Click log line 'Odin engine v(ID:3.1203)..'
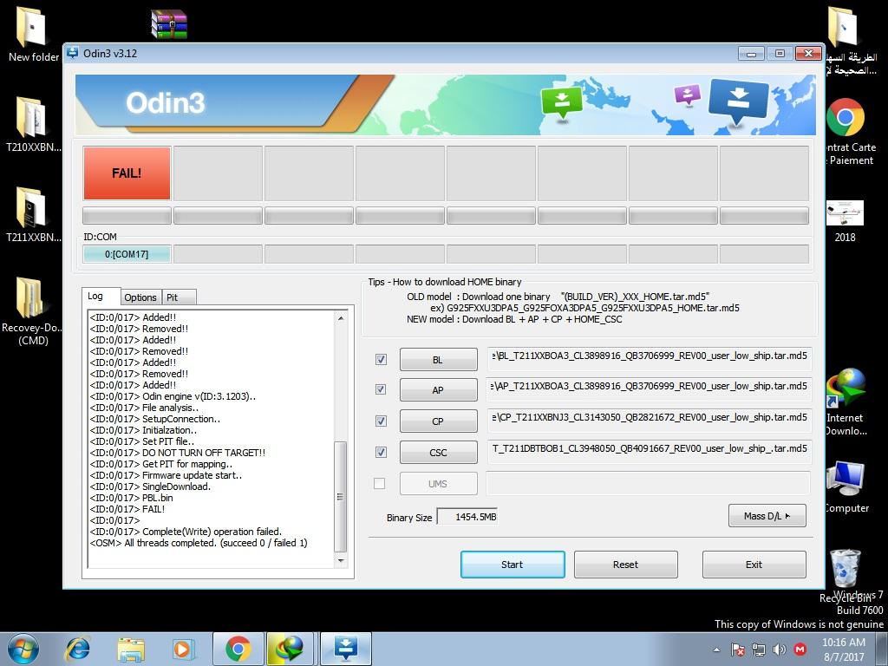The width and height of the screenshot is (888, 666). coord(173,395)
